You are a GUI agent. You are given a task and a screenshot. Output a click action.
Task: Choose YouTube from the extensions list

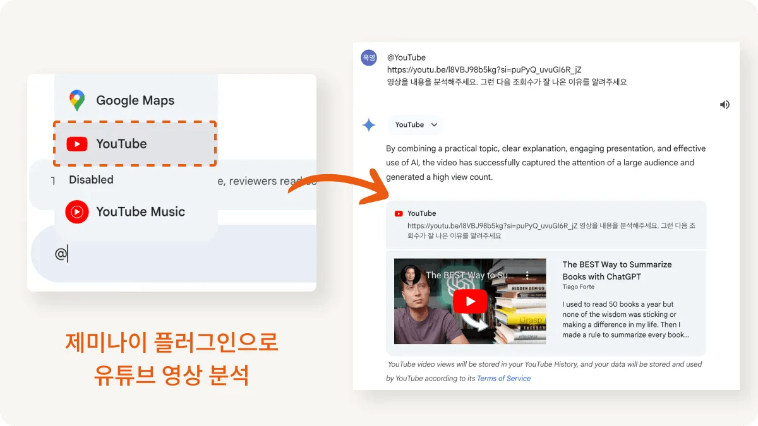135,144
